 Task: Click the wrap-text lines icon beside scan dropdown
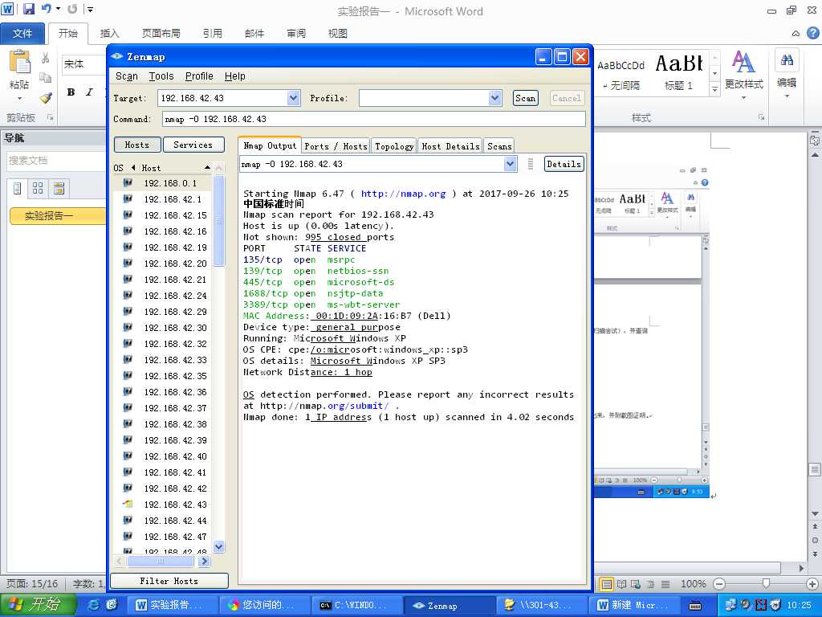[531, 164]
